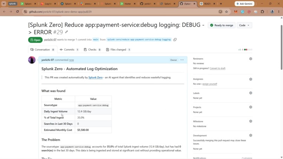Viewport: 283px width, 159px height.
Task: Go back in browser history
Action: 4,12
